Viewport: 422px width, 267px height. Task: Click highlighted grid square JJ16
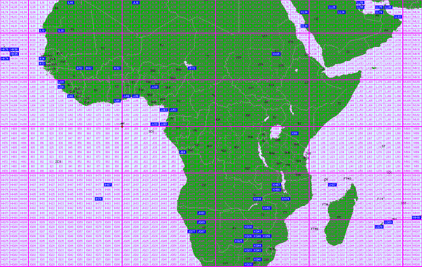click(136, 96)
